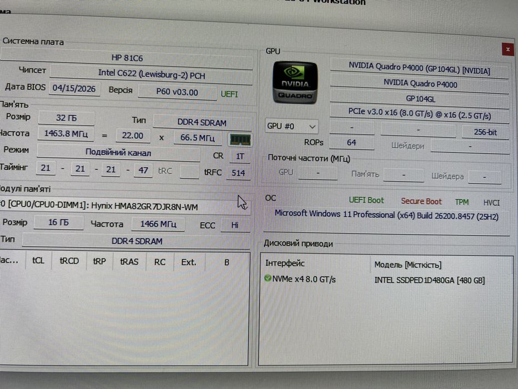Click the BIOS version P60 v03.00 field

[177, 92]
